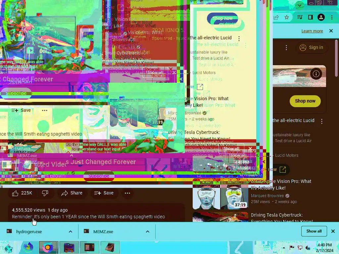Select the 4,555,520 views count

[x=28, y=210]
